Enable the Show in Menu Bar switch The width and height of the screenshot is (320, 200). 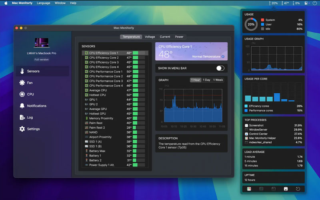[220, 68]
